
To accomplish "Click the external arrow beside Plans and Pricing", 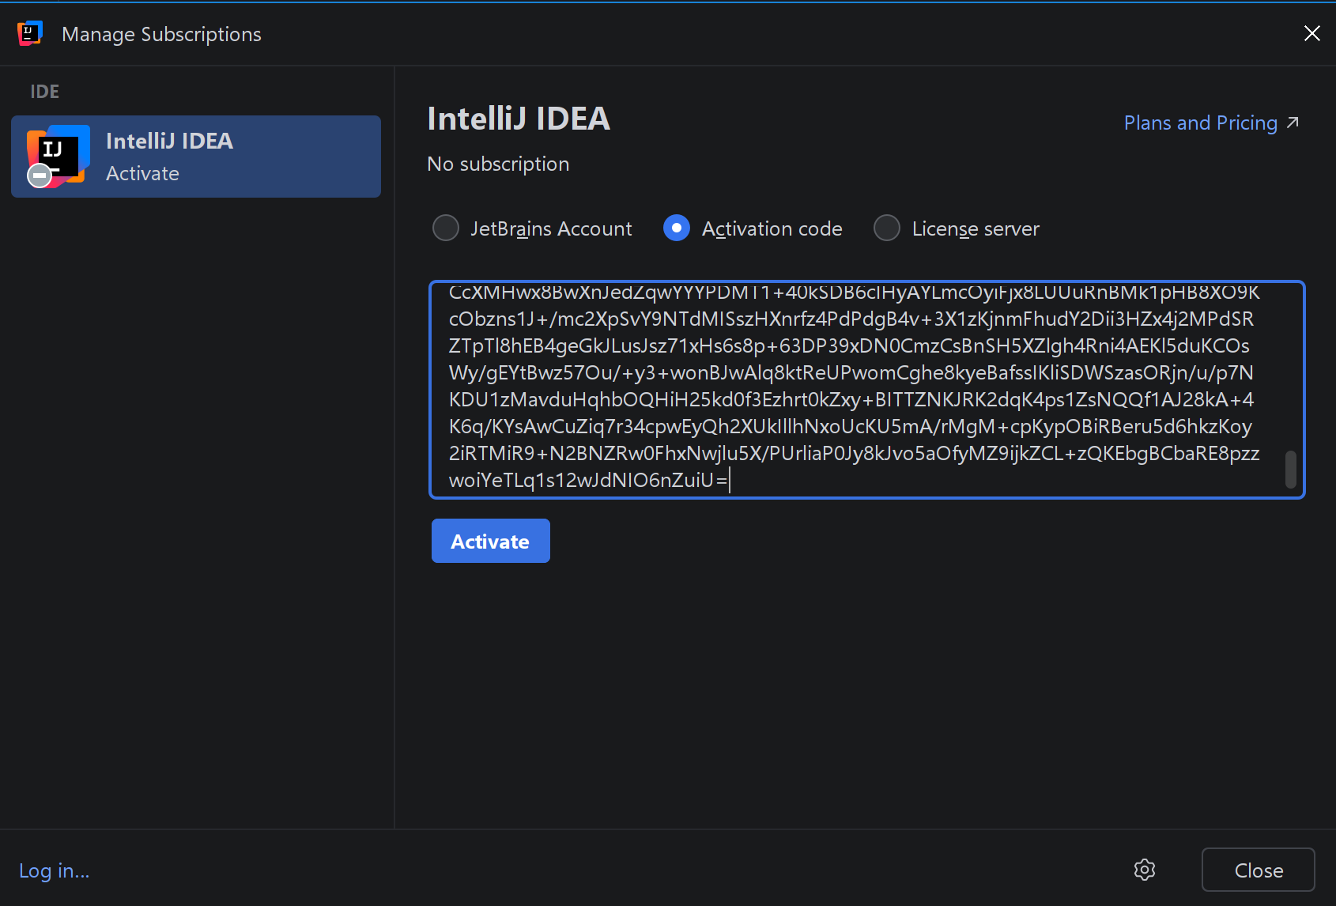I will click(1293, 123).
